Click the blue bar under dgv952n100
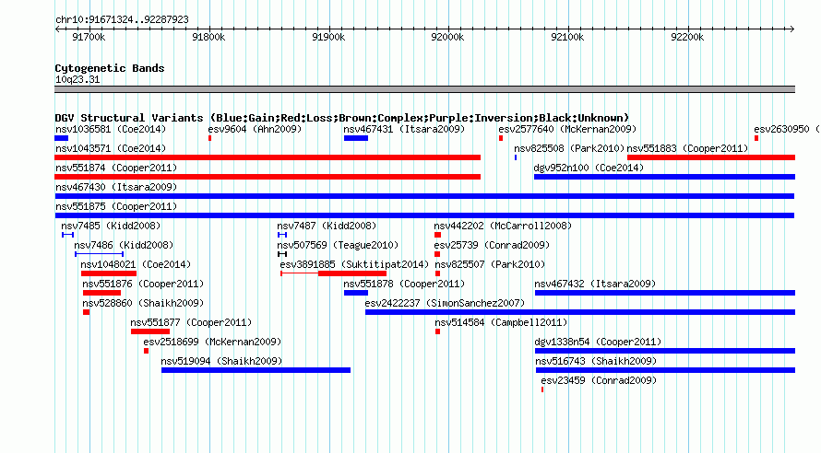 click(664, 177)
